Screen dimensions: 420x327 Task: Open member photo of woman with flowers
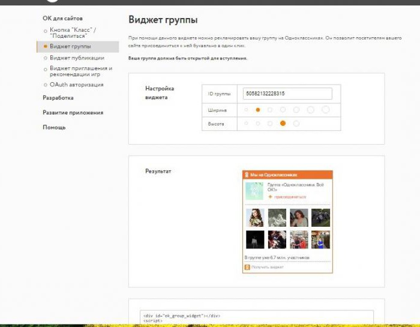255,218
